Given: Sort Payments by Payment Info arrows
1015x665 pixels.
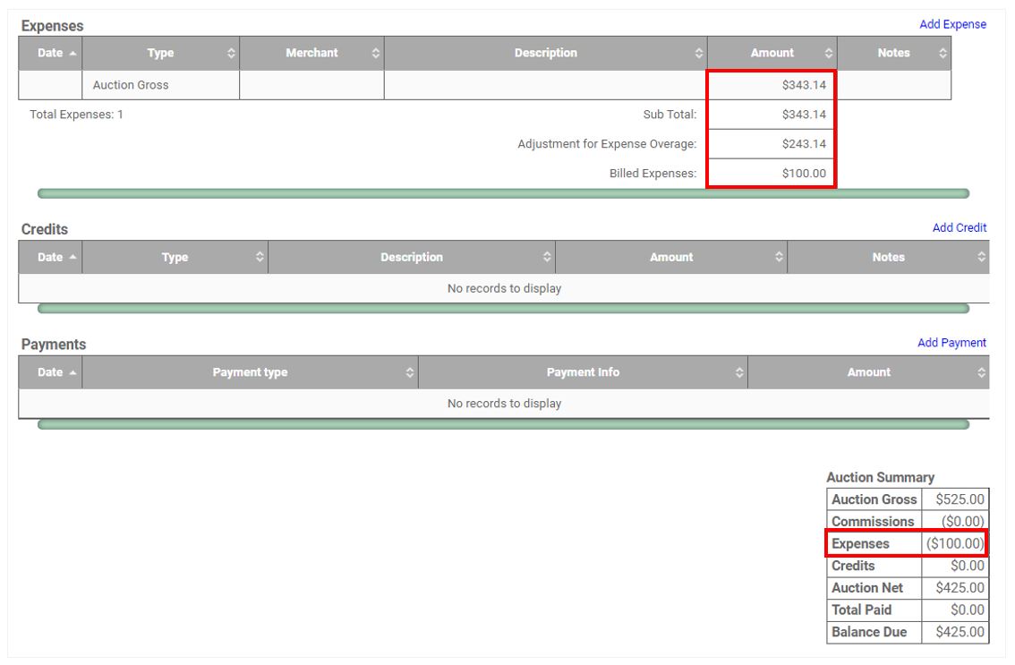Looking at the screenshot, I should tap(739, 372).
